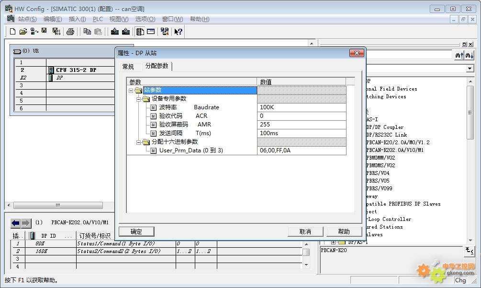
Task: Open the 帮助(H) menu
Action: (200, 19)
